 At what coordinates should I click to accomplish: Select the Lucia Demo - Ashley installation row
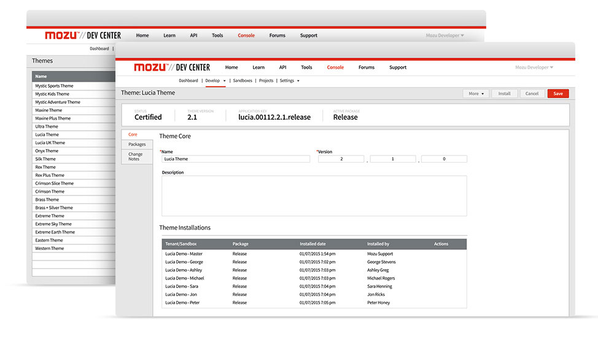[x=314, y=270]
